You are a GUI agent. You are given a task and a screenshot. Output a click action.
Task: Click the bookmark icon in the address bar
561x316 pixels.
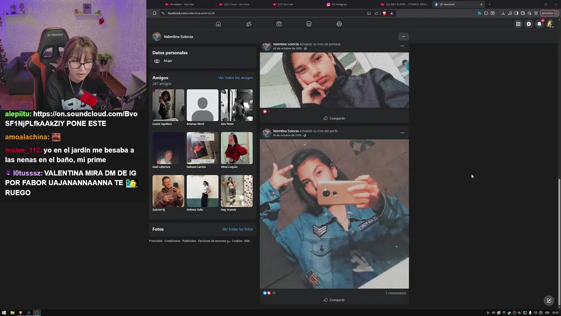[154, 13]
